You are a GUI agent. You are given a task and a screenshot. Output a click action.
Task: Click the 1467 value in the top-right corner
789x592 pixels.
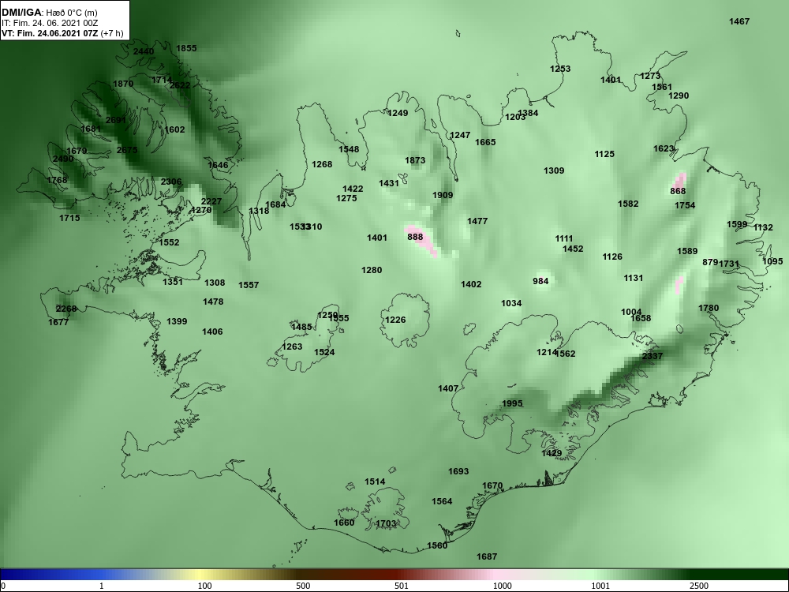tap(739, 21)
